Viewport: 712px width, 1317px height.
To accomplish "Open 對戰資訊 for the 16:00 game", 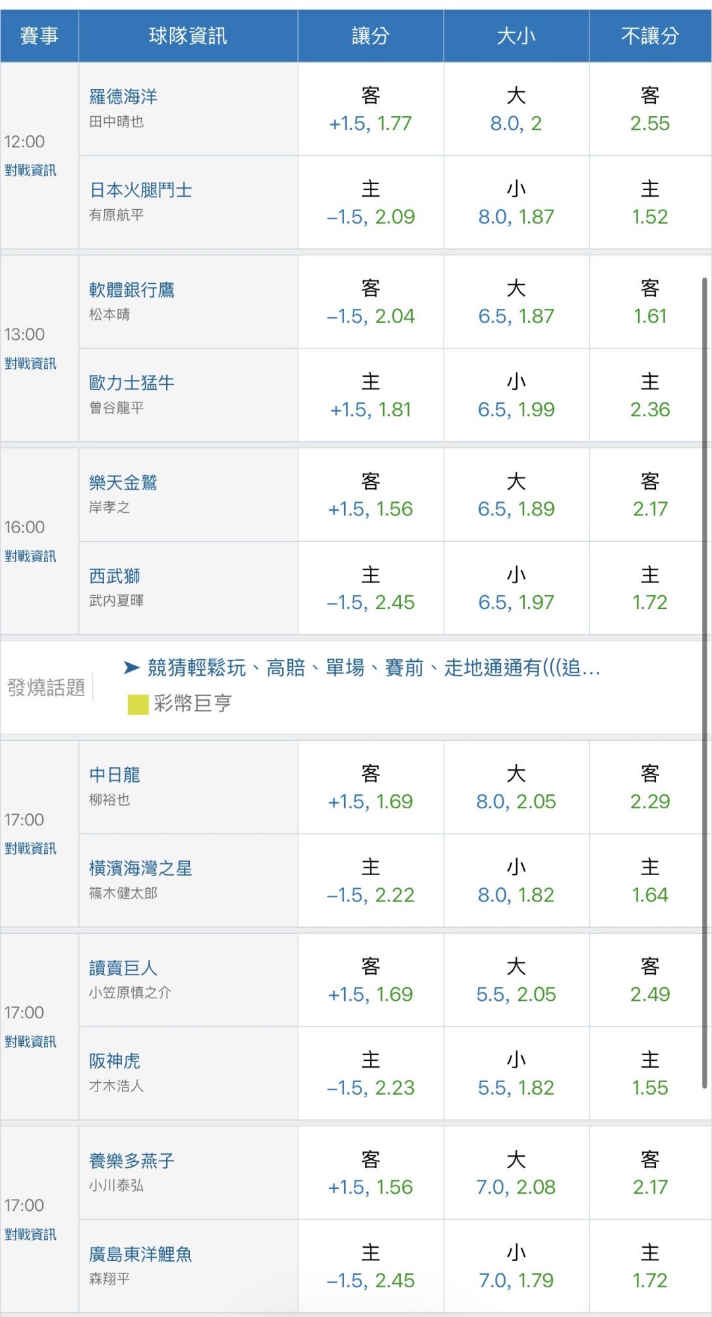I will point(30,556).
